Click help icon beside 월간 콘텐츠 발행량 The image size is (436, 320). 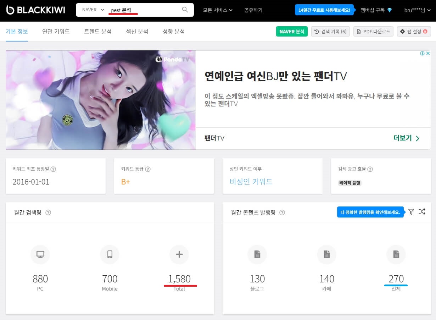pos(282,213)
